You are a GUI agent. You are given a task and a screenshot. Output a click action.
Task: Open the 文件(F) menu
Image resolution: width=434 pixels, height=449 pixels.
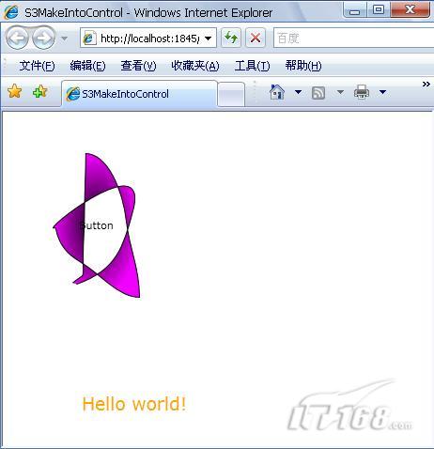point(37,66)
